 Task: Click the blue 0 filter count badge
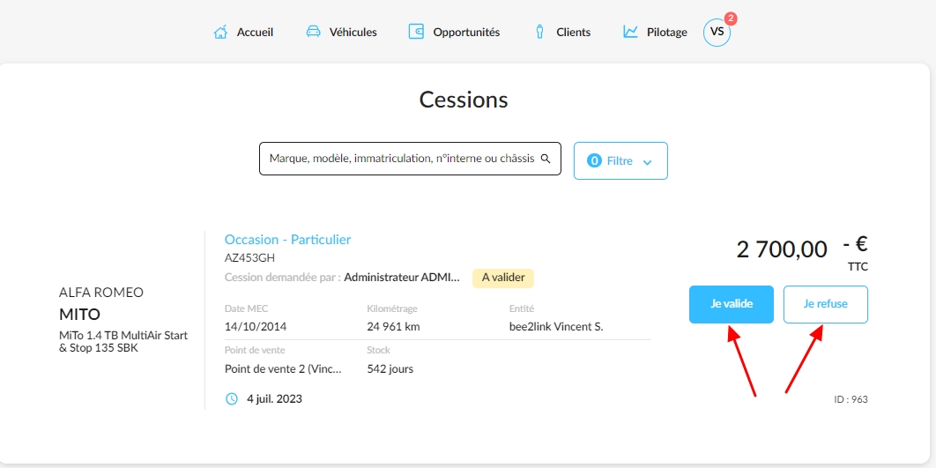[594, 160]
